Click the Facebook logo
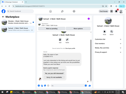Screen dimensions: 126x94 [4, 11]
